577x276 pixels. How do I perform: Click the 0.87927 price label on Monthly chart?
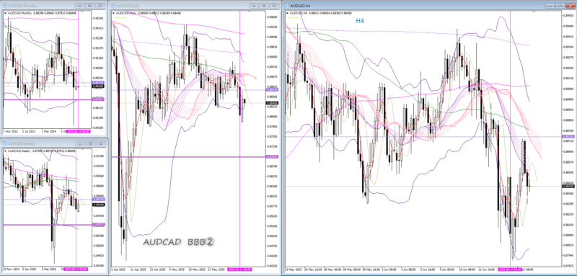(99, 99)
